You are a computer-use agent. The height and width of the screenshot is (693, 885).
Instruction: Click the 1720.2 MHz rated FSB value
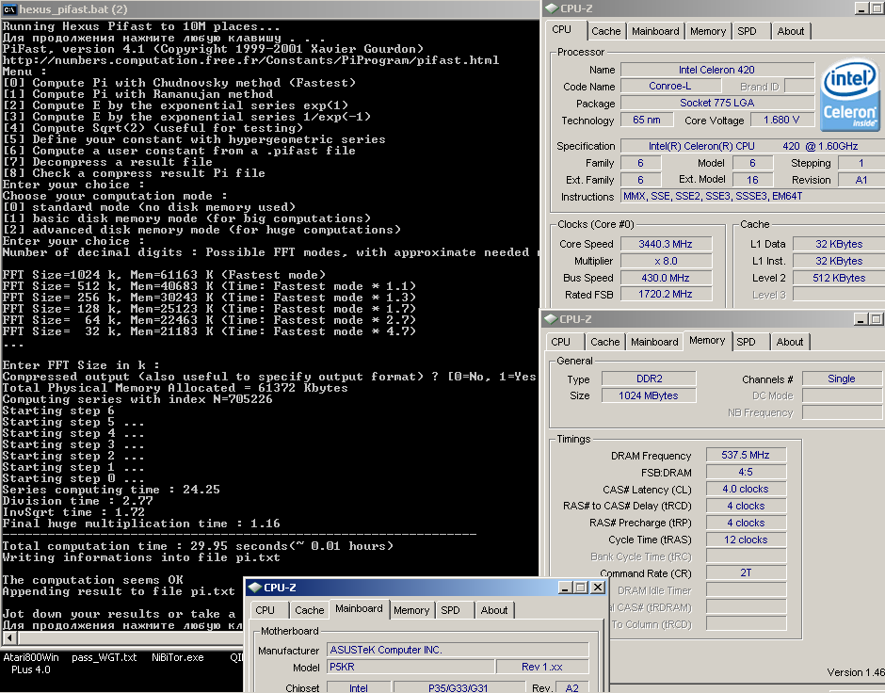click(666, 295)
